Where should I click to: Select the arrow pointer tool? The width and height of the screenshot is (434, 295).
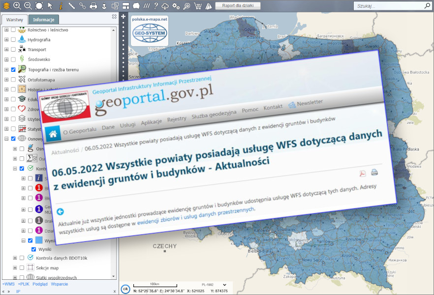(50, 5)
